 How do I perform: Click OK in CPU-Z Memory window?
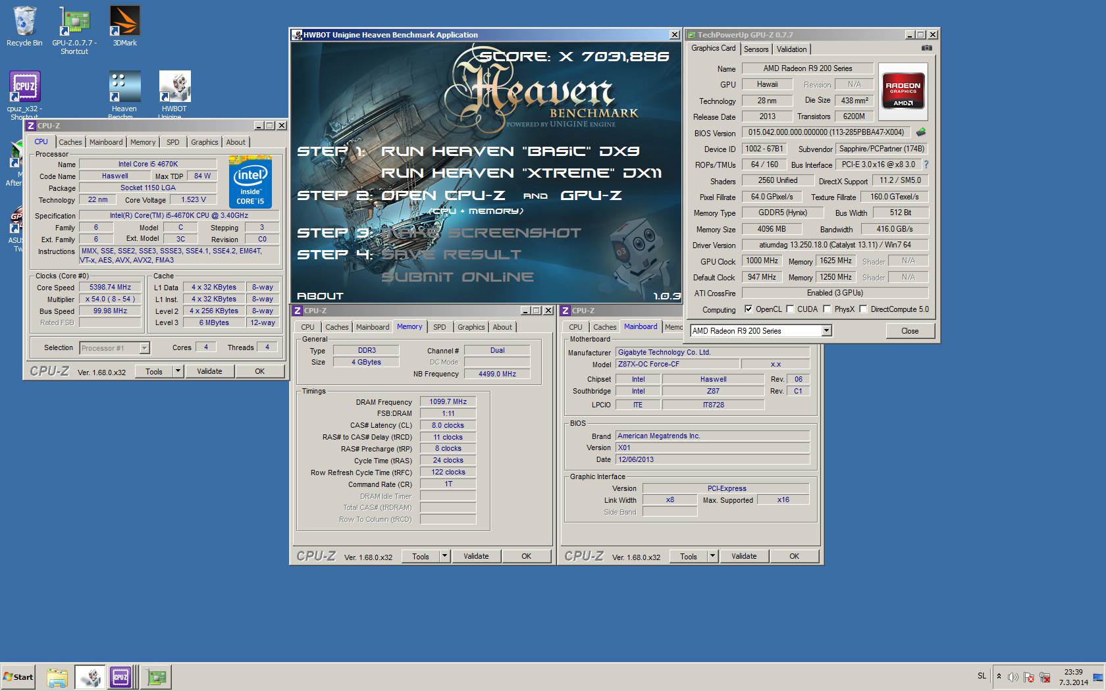pos(527,556)
